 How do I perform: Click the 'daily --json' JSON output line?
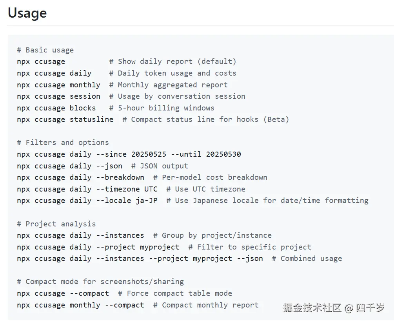pos(69,166)
